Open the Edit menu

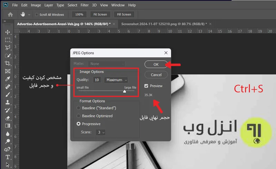click(x=24, y=5)
